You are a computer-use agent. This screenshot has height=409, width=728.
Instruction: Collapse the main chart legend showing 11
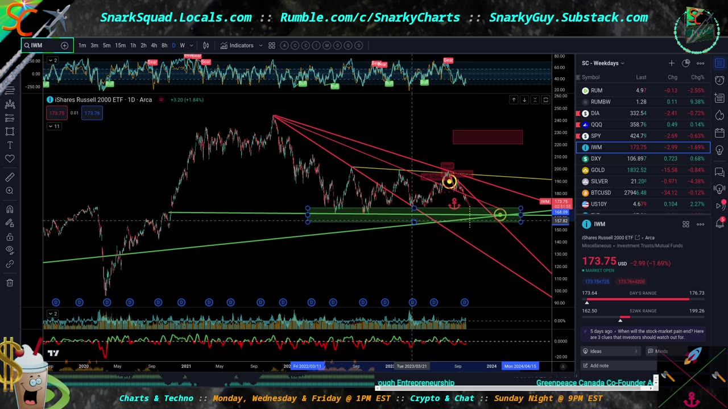pos(55,126)
